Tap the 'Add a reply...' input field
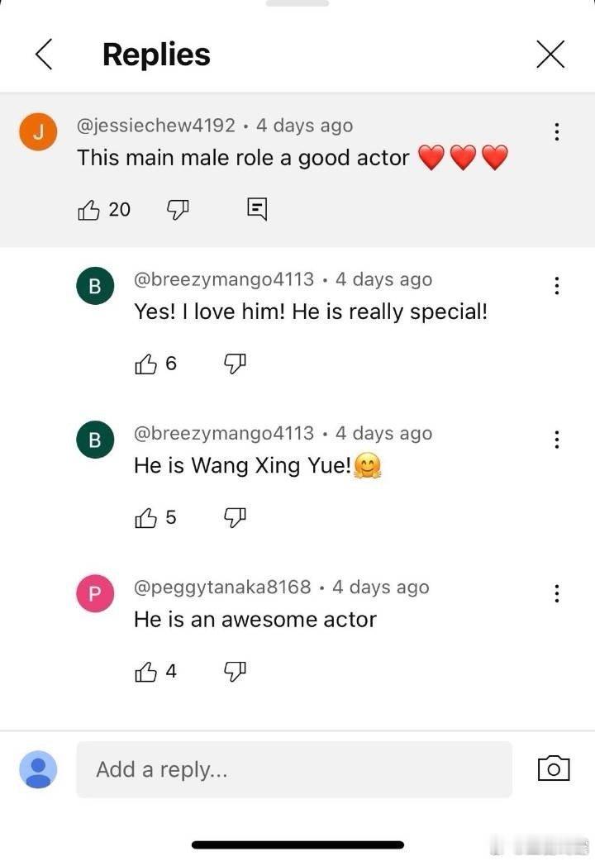The height and width of the screenshot is (861, 595). 294,769
